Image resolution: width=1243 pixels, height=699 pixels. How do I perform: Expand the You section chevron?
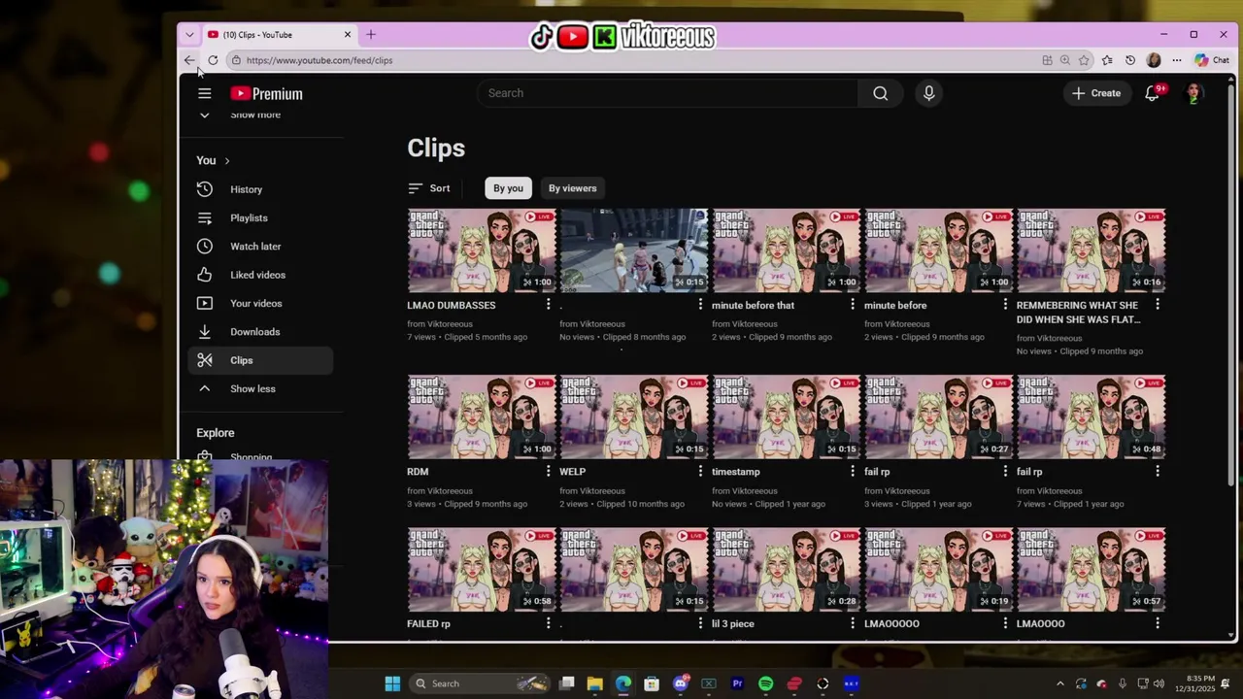pos(227,160)
